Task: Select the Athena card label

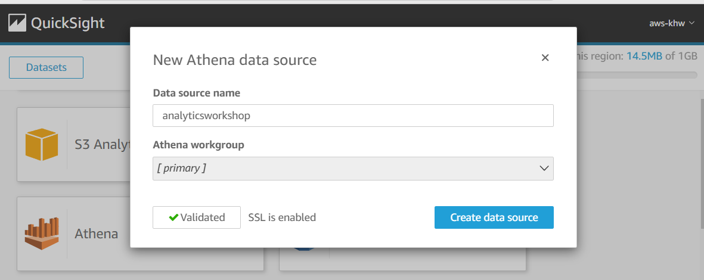Action: (x=96, y=234)
